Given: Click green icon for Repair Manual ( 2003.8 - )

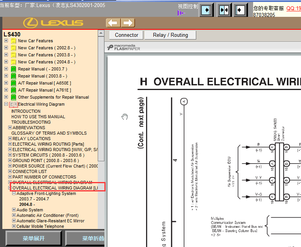Looking at the screenshot, I should [13, 76].
